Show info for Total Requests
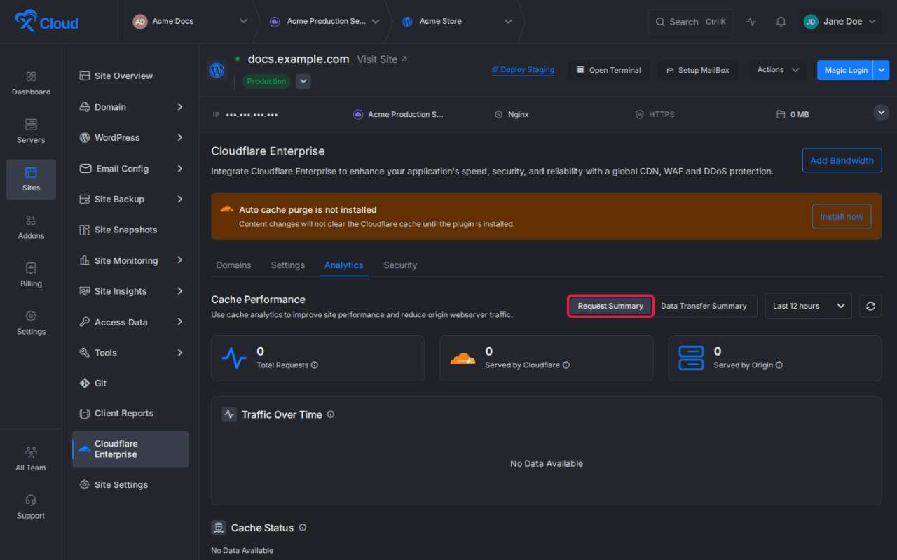This screenshot has height=560, width=897. point(315,365)
